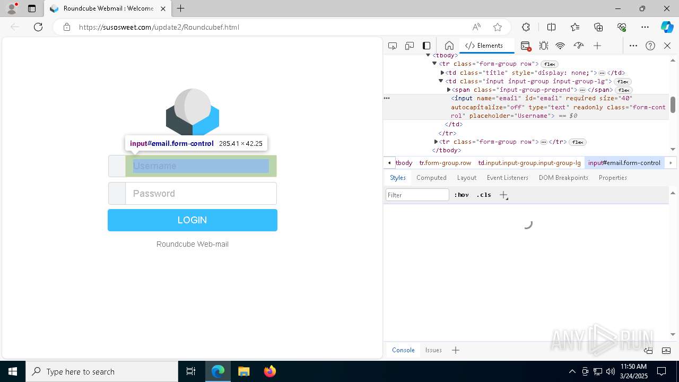Image resolution: width=679 pixels, height=382 pixels.
Task: Collapse the tbody node in DOM tree
Action: [428, 55]
